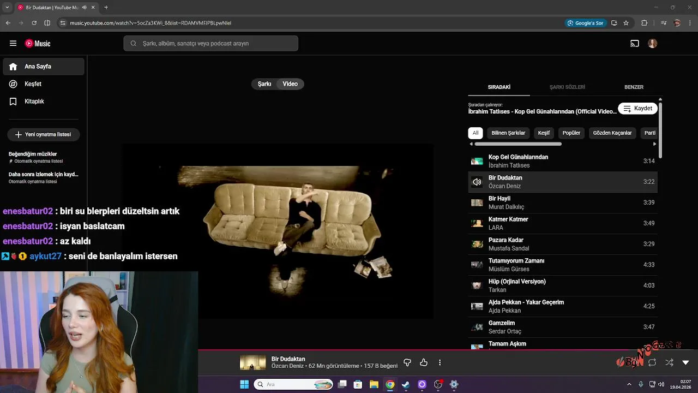
Task: Click the queue panel vertical scrollbar
Action: click(660, 130)
